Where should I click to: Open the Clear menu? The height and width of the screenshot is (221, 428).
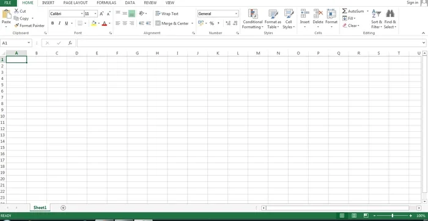tap(350, 26)
